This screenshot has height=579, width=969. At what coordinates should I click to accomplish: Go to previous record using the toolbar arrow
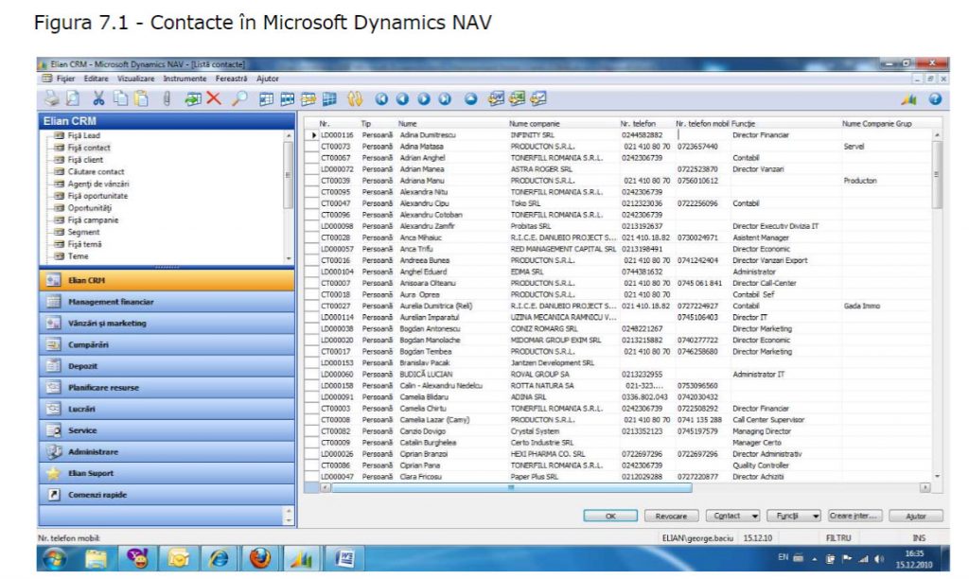tap(402, 99)
